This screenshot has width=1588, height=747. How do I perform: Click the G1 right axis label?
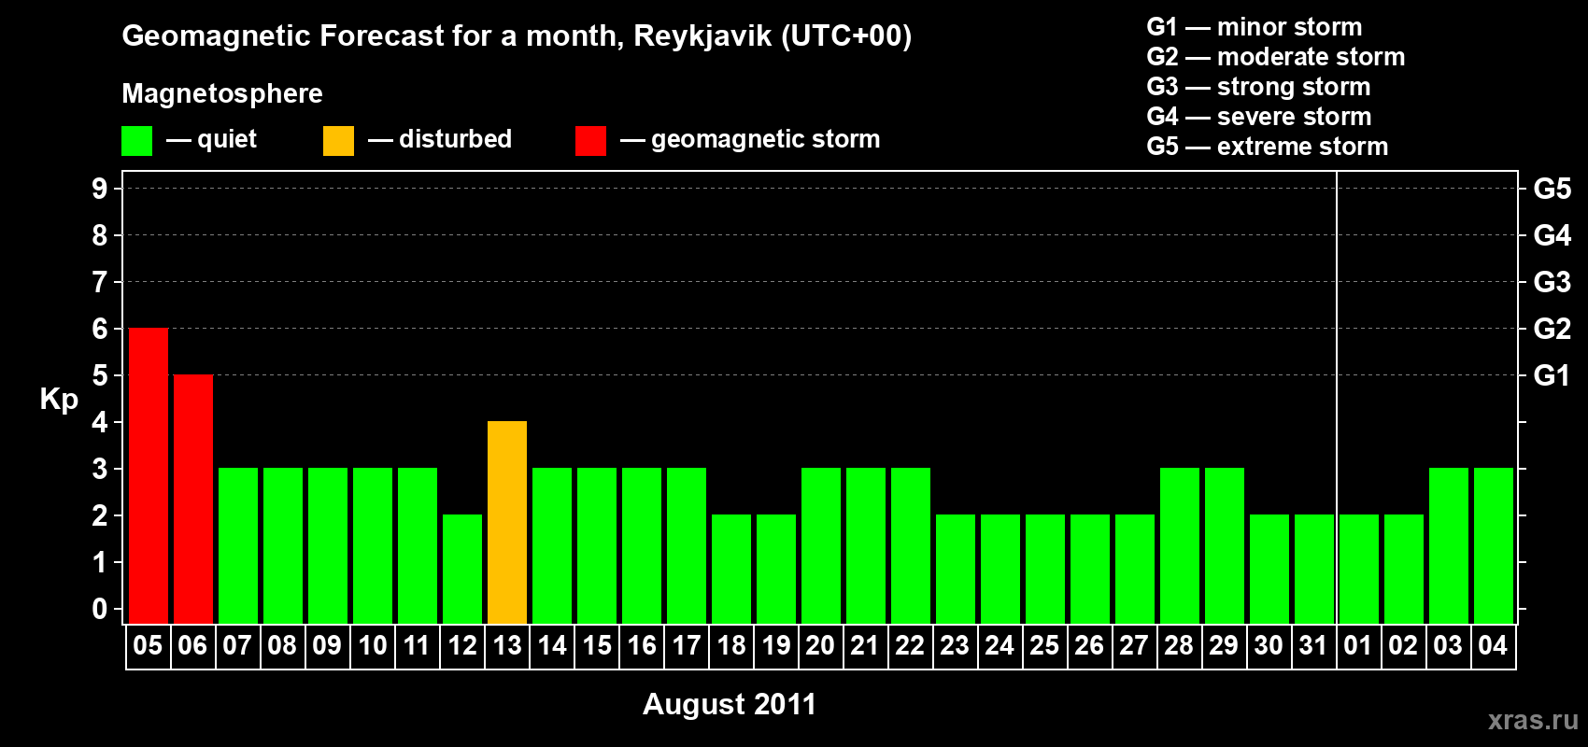pyautogui.click(x=1553, y=375)
